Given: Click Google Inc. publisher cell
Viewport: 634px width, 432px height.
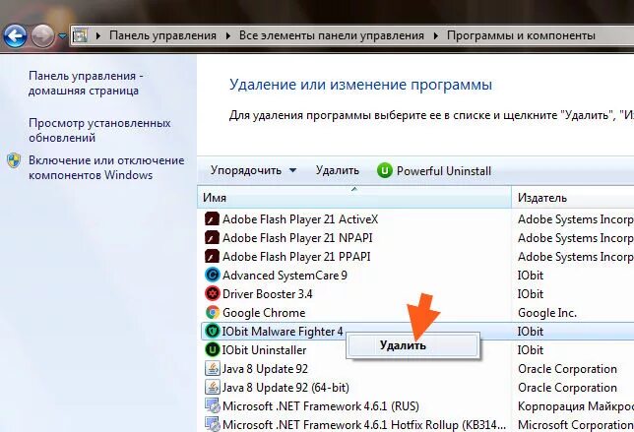Looking at the screenshot, I should point(547,312).
